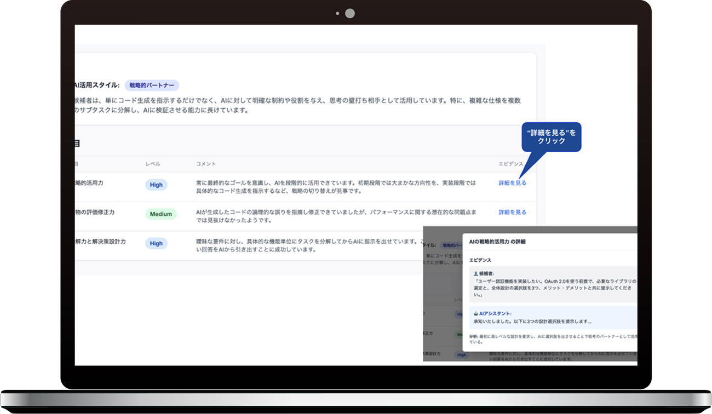Click the エビデンス column header in table
The height and width of the screenshot is (414, 712).
click(x=510, y=164)
